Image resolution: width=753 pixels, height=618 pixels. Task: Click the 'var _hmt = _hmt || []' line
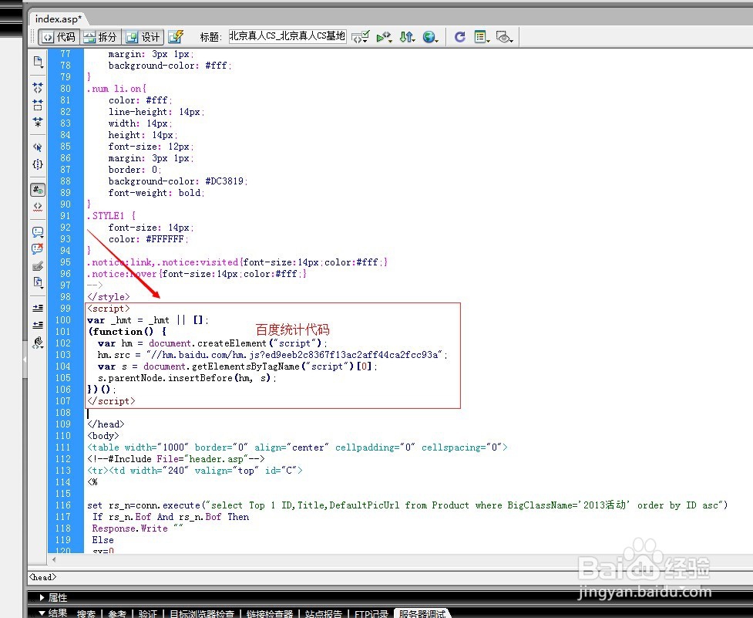(x=148, y=320)
